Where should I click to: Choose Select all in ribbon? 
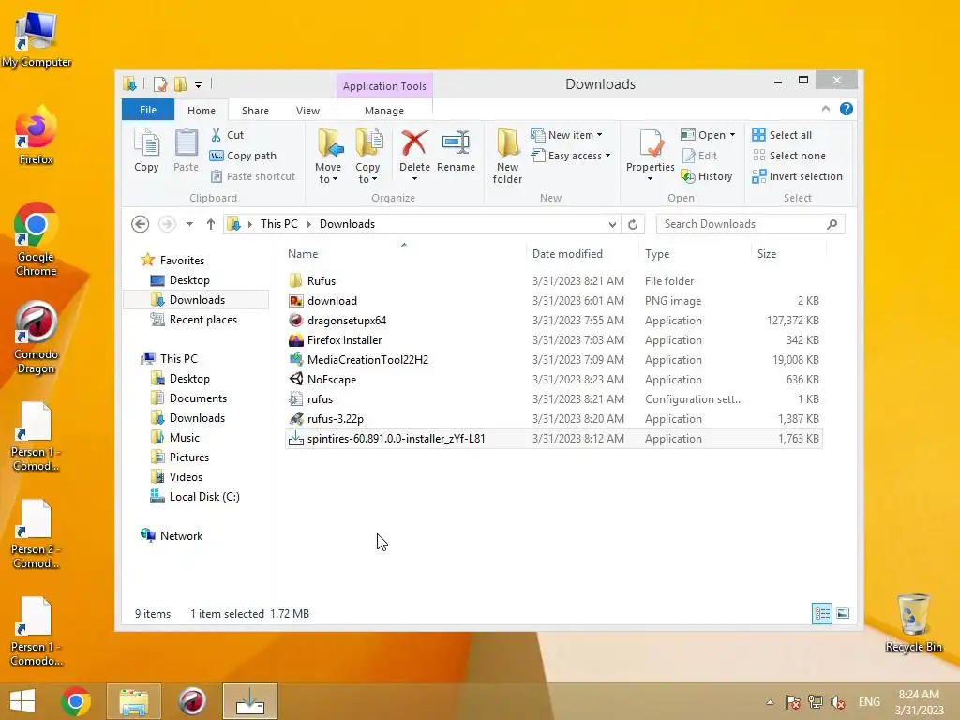point(783,135)
